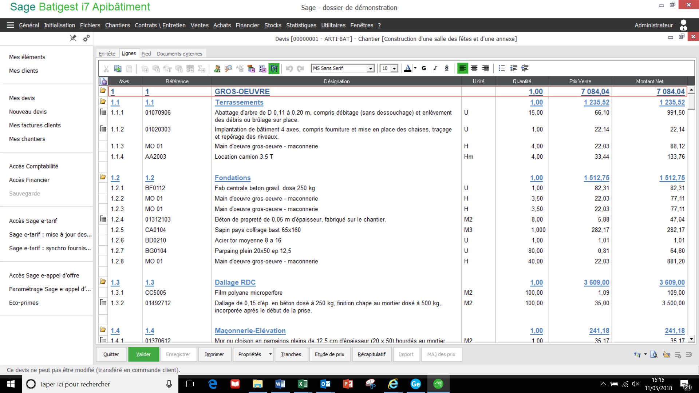Screen dimensions: 699x393
Task: Open the Chantiers menu
Action: [117, 25]
